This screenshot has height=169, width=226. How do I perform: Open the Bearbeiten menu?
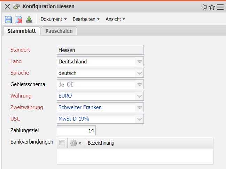[86, 20]
